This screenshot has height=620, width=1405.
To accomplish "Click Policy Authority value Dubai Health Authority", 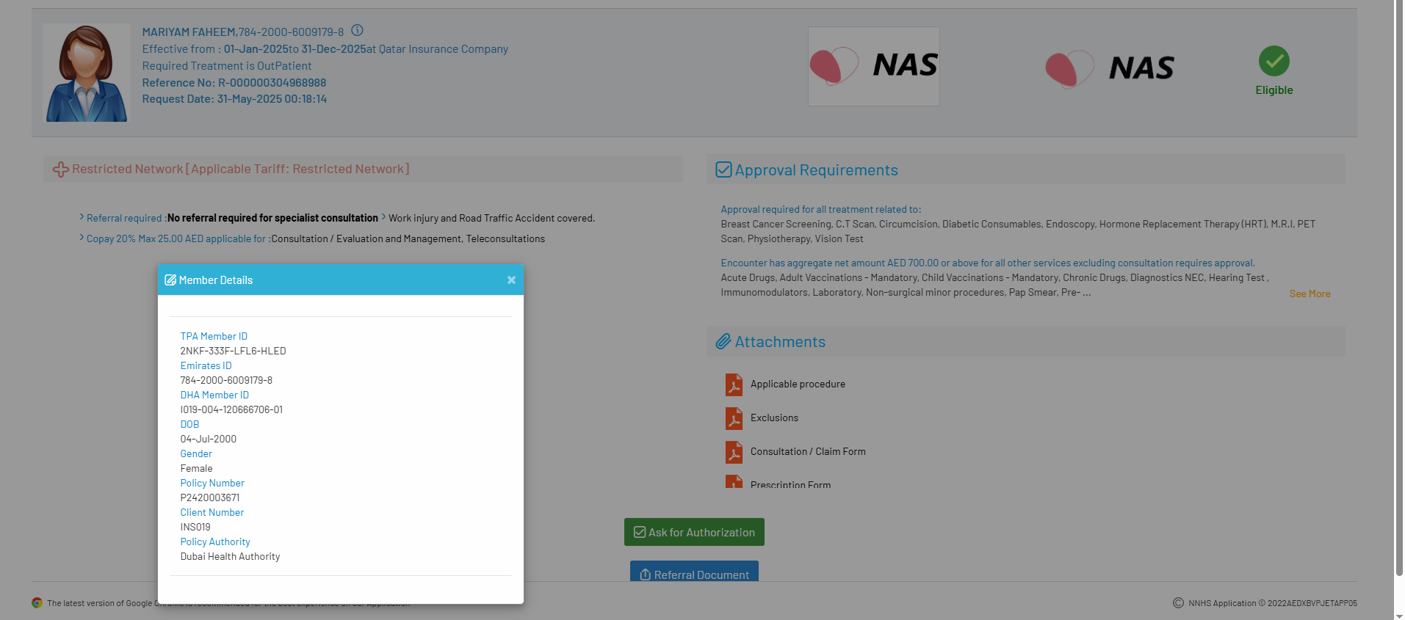I will (x=230, y=556).
